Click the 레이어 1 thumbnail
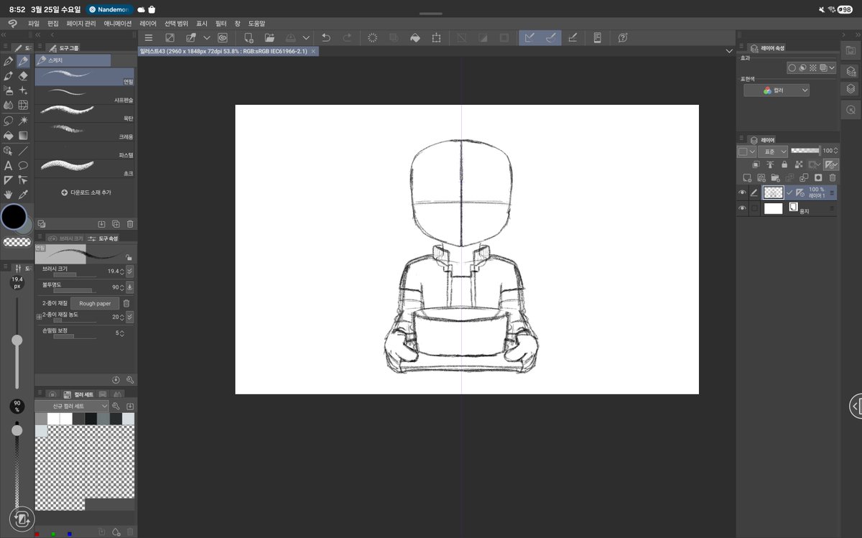 (x=773, y=193)
